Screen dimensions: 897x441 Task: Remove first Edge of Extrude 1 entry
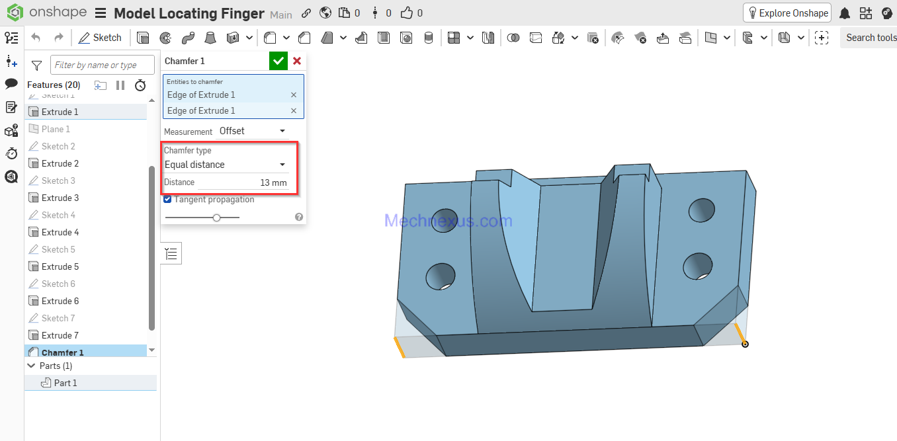tap(294, 95)
